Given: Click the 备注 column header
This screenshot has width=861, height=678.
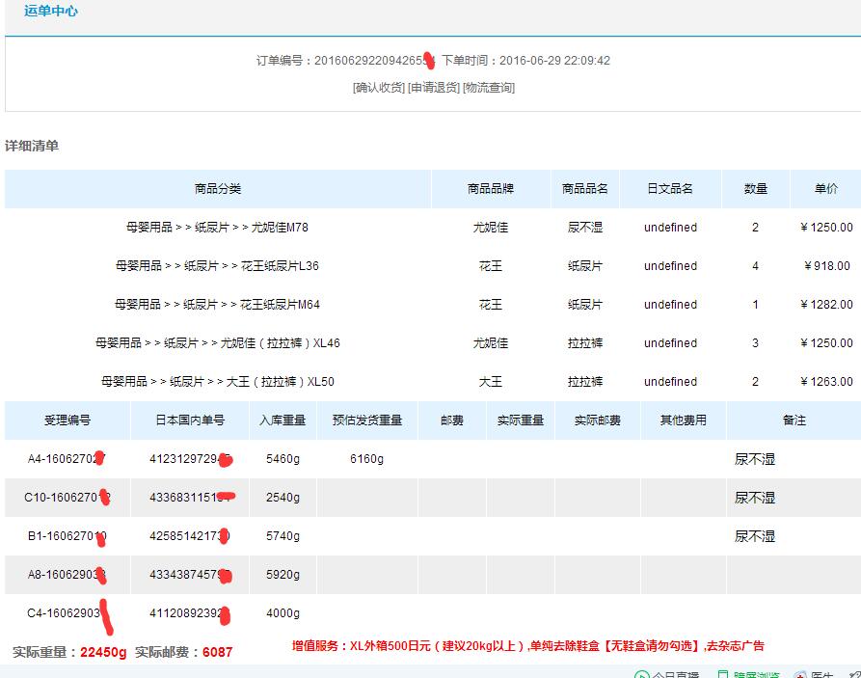Looking at the screenshot, I should 794,420.
